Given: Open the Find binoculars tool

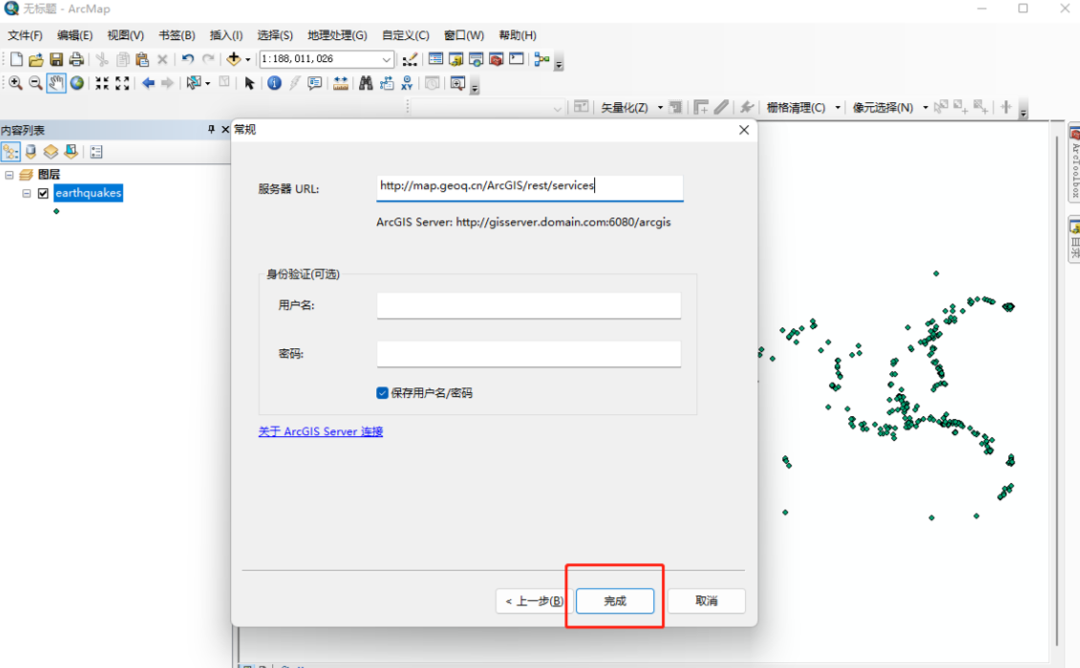Looking at the screenshot, I should point(366,83).
